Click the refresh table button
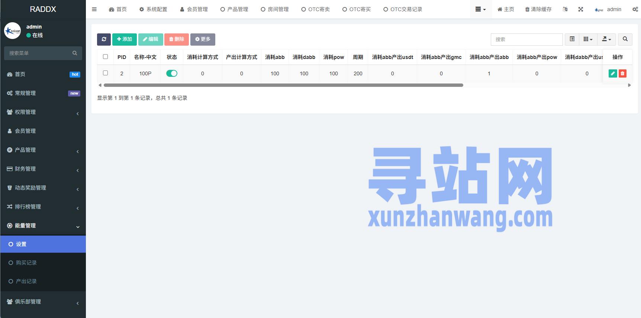The width and height of the screenshot is (641, 318). (104, 39)
